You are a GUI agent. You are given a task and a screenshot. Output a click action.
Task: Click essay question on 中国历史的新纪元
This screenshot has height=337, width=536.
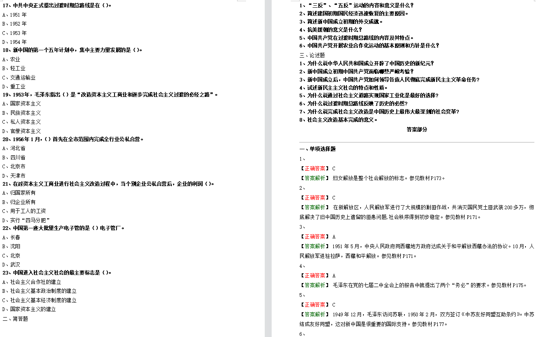tap(367, 64)
